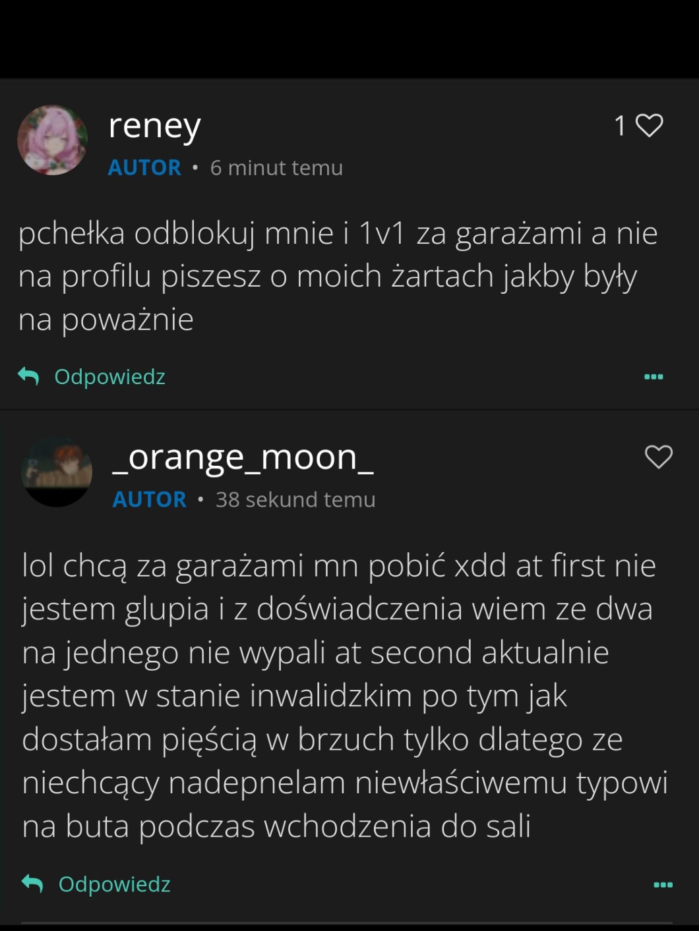Open the _orange_moon_ username link
The height and width of the screenshot is (931, 699).
click(243, 457)
